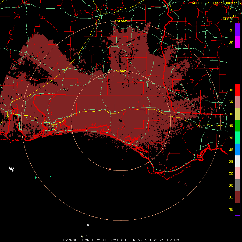Screen dimensions: 242x242
Task: Click the white DS legend swatch
Action: pyautogui.click(x=237, y=161)
